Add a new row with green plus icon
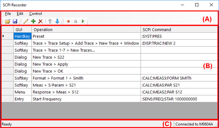Viewport: 219px width, 128px height. tap(33, 21)
